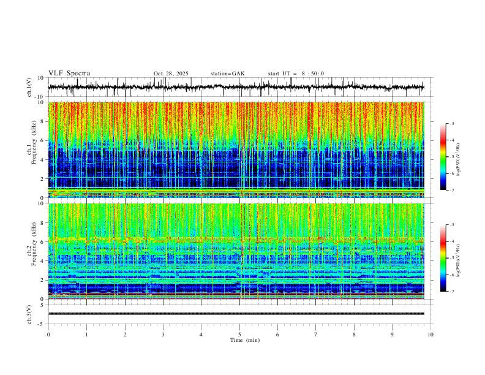Click the ch.2 spectrogram panel
The width and height of the screenshot is (485, 375).
coord(236,251)
